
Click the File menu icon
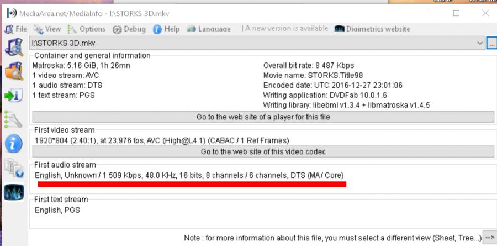tap(9, 29)
